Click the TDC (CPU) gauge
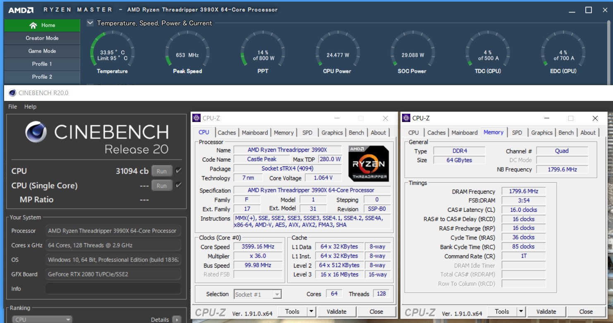Viewport: 613px width, 323px height. click(x=488, y=53)
